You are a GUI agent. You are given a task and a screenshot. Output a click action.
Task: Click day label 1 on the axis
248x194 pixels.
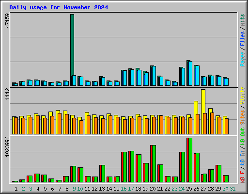(16, 189)
